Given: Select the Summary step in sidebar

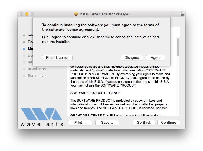Looking at the screenshot, I should [36, 75].
